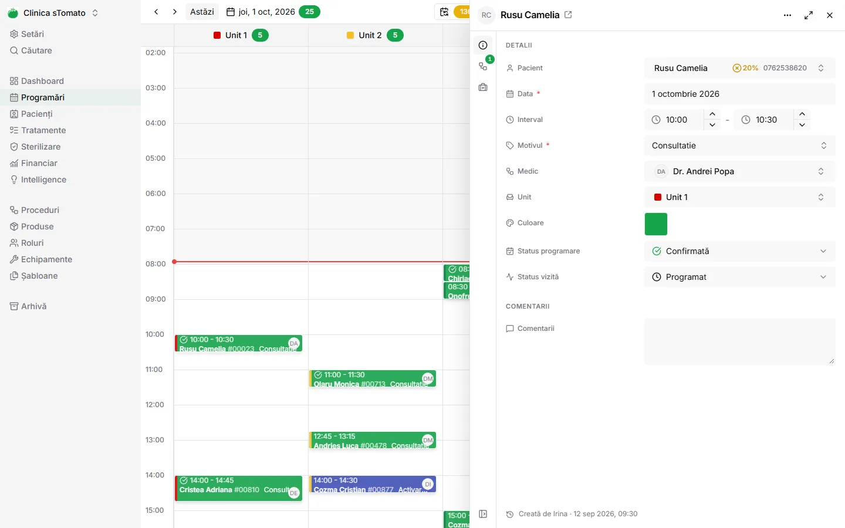Open the procedures tab icon with badge 1
This screenshot has height=528, width=845.
[x=483, y=66]
